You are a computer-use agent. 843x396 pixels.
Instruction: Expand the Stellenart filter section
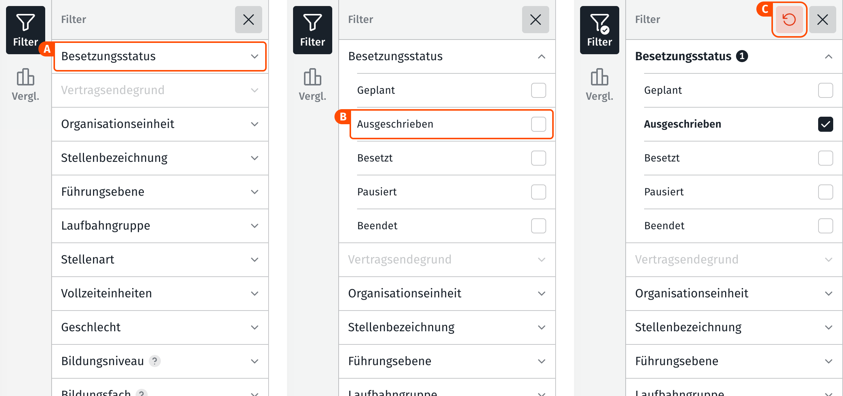160,260
